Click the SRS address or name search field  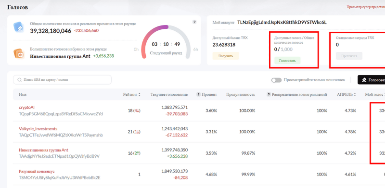(x=62, y=80)
